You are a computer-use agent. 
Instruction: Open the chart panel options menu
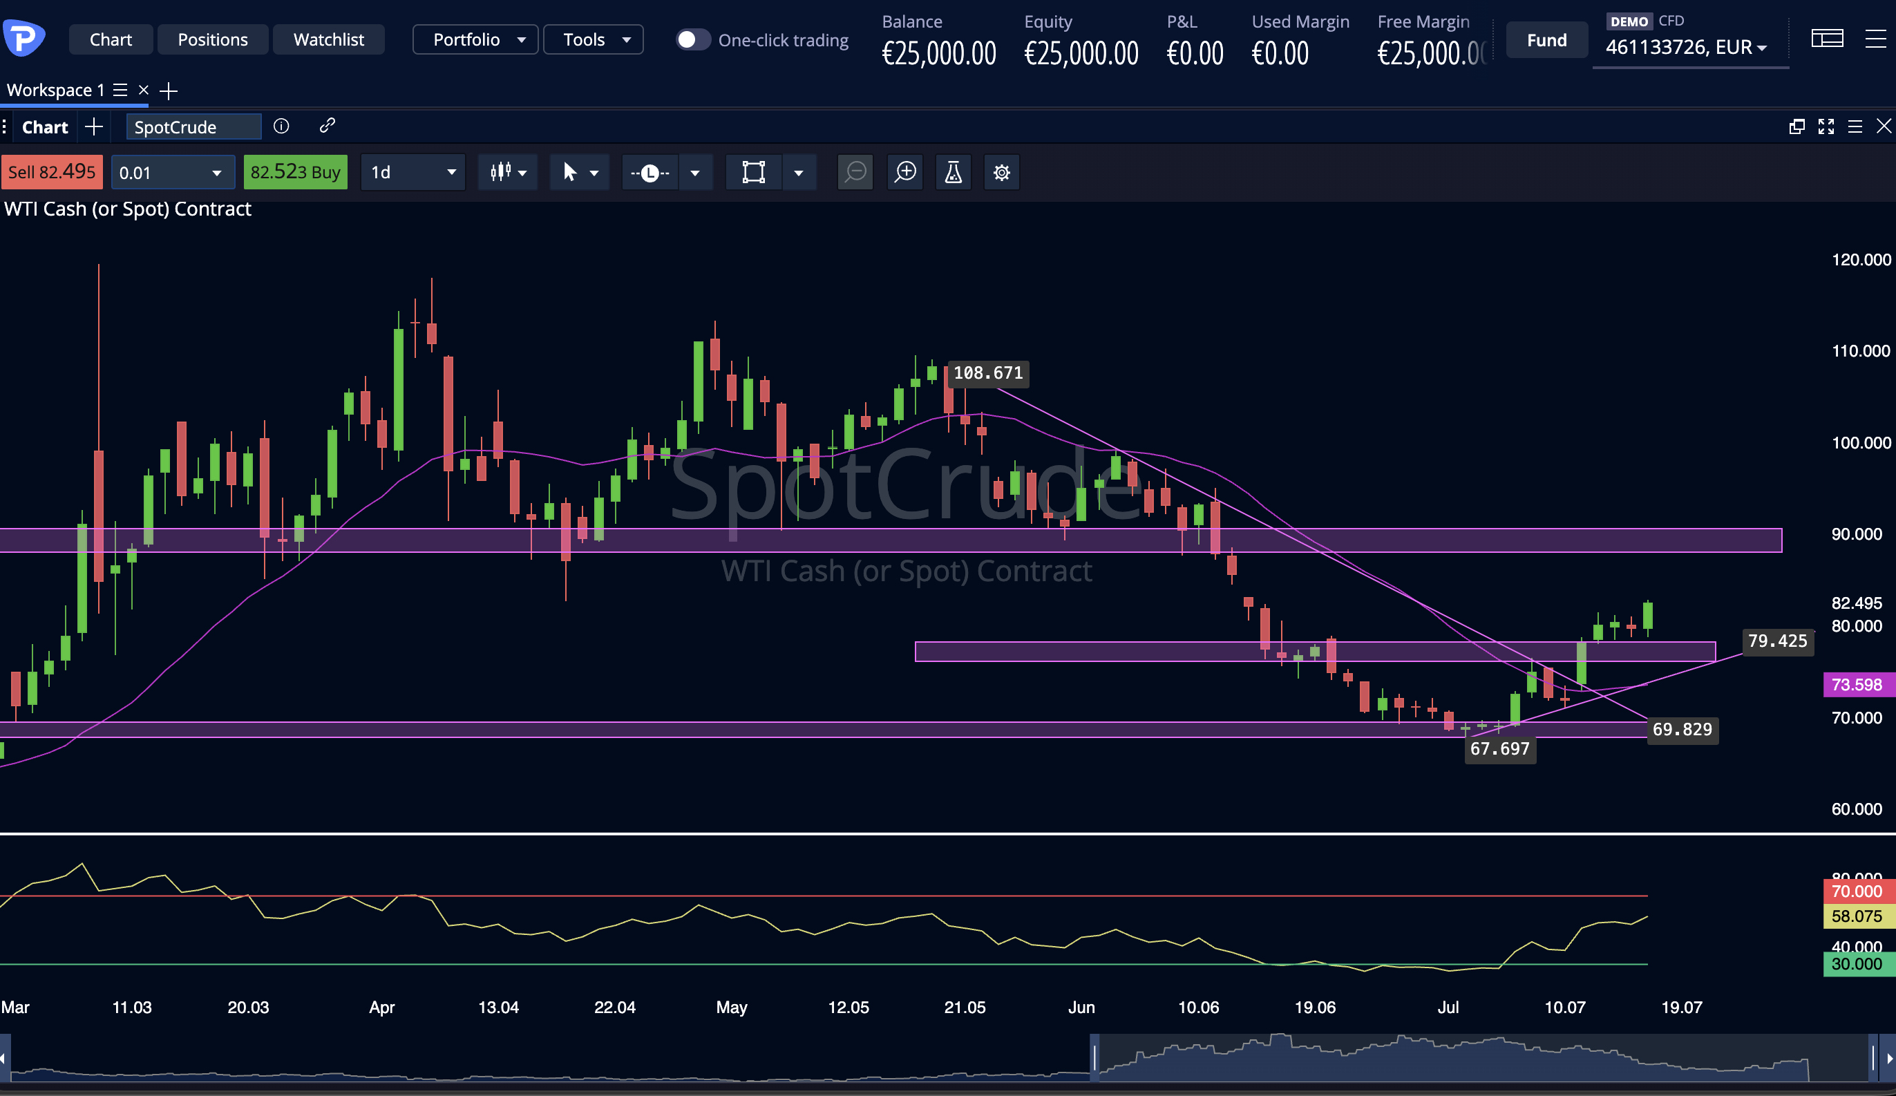pyautogui.click(x=1855, y=126)
